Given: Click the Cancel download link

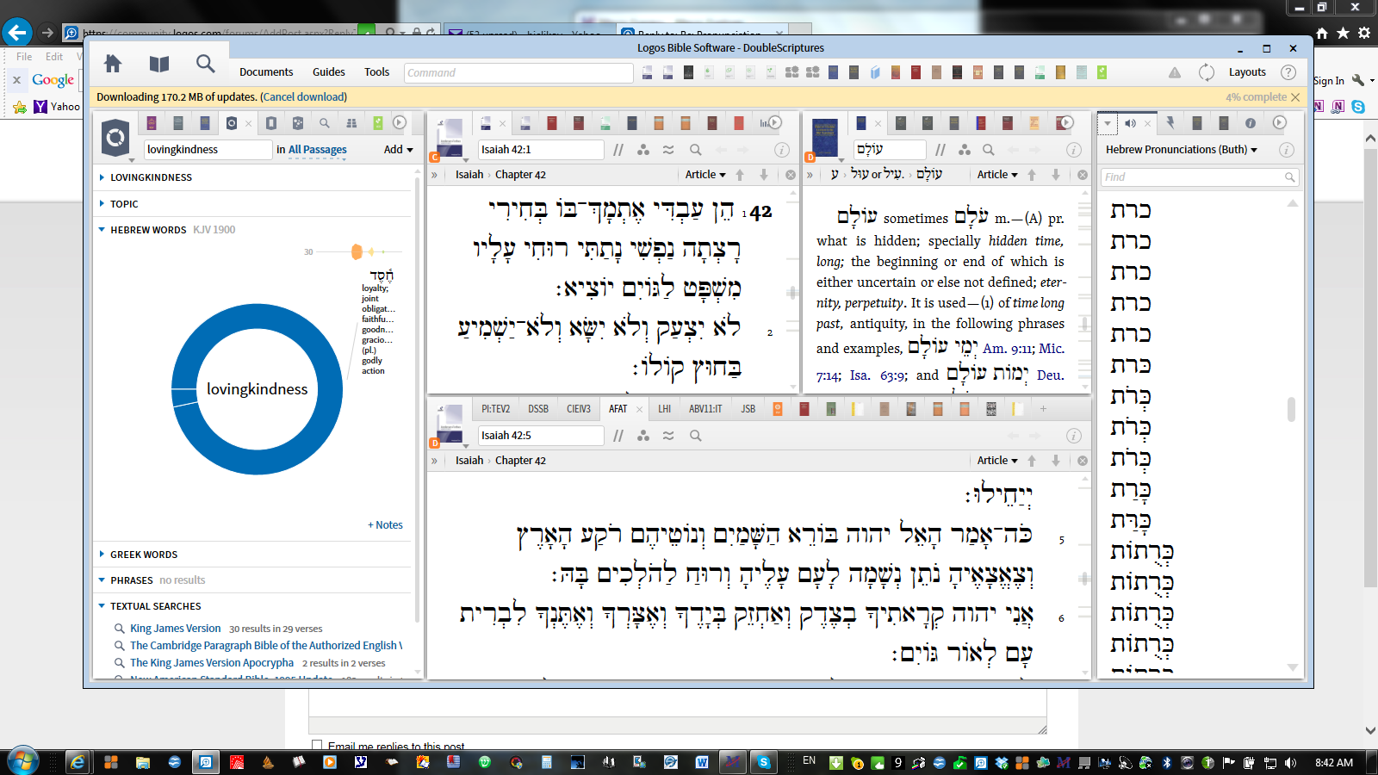Looking at the screenshot, I should (x=304, y=97).
